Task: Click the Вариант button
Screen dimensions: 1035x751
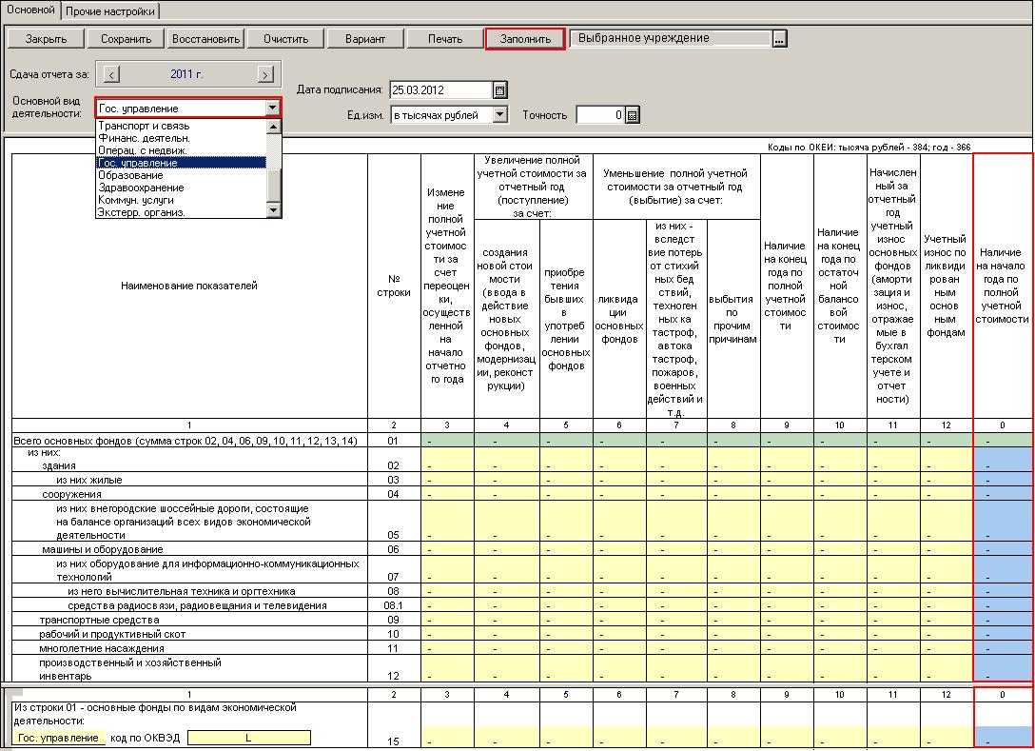Action: [x=365, y=39]
